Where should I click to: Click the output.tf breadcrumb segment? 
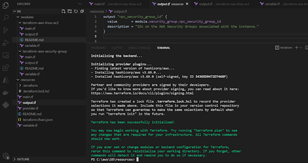(118, 11)
